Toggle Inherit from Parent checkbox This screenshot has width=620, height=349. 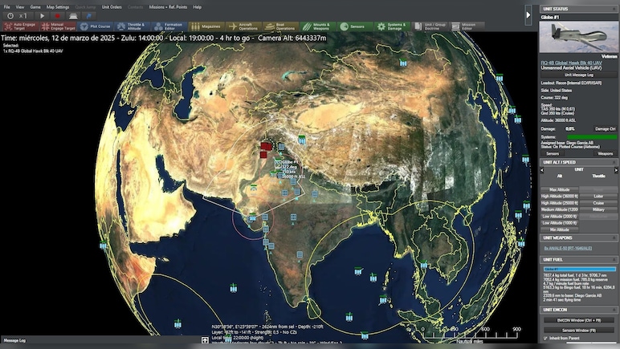tap(545, 339)
